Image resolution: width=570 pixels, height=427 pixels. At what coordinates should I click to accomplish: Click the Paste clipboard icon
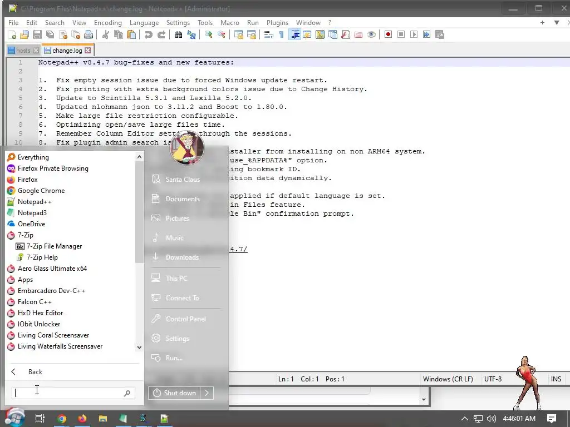click(131, 35)
